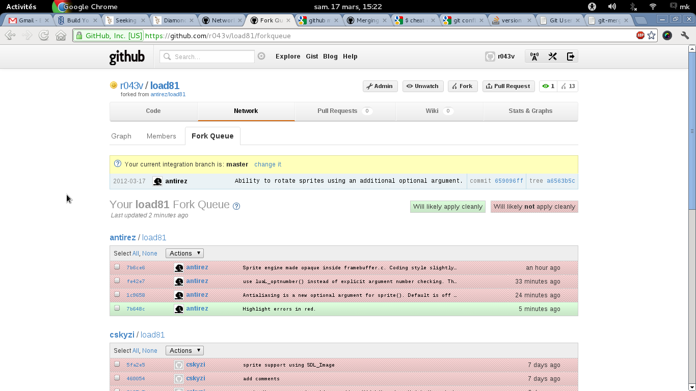Open account settings tools icon
Viewport: 696px width, 391px height.
[552, 57]
